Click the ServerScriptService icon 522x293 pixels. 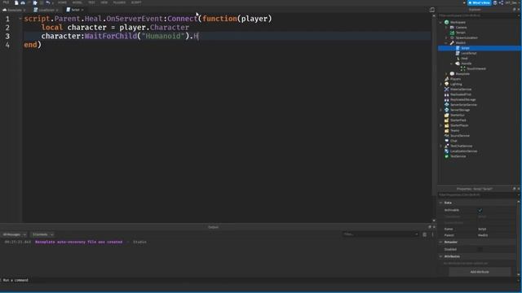pos(447,105)
